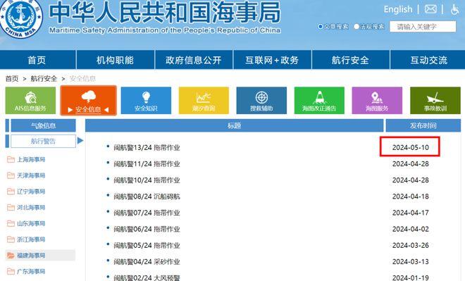Open notice 闽航警11/24 拖带作业
The image size is (465, 281).
[147, 164]
